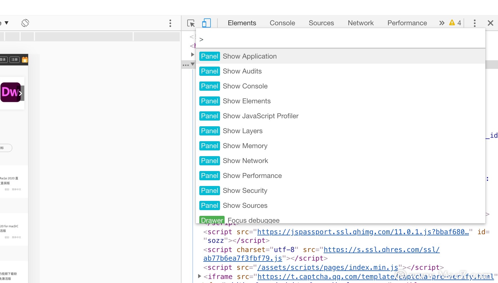
Task: Choose Show Memory command
Action: 341,146
